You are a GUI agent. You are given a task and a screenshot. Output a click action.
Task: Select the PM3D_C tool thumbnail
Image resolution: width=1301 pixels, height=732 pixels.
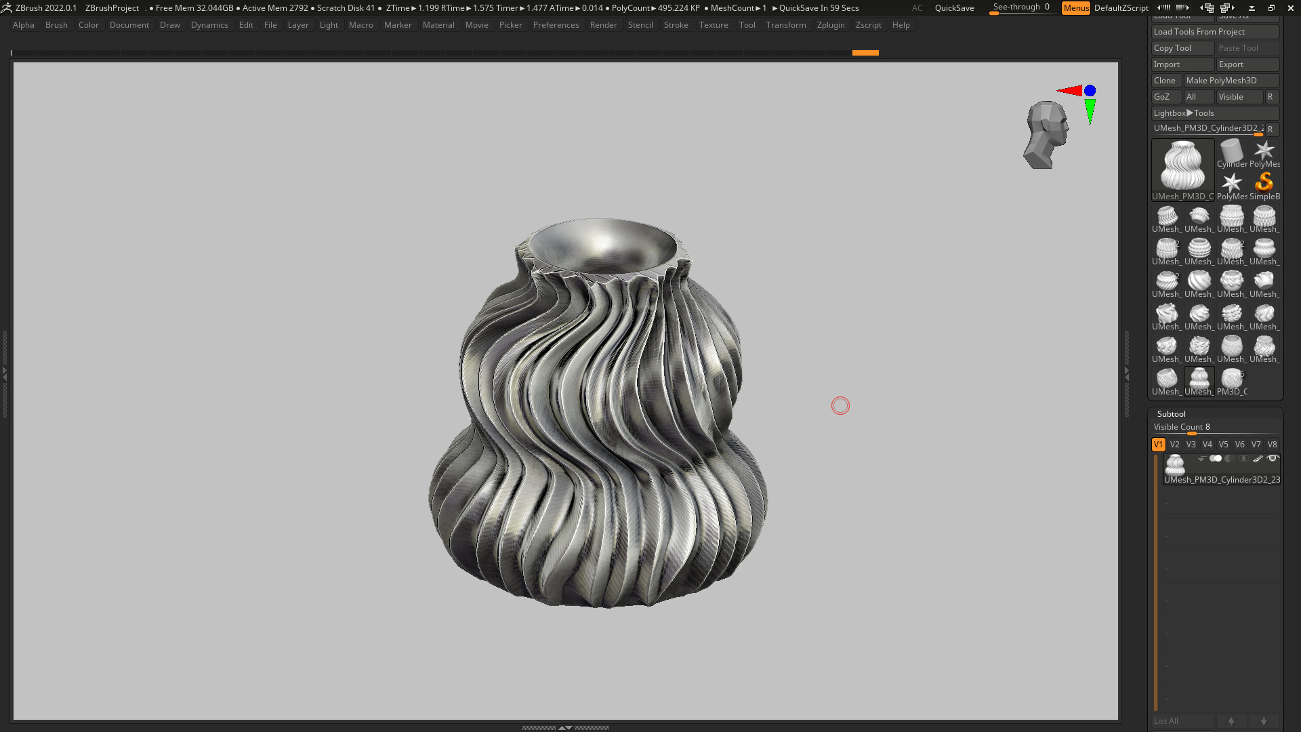pyautogui.click(x=1231, y=382)
